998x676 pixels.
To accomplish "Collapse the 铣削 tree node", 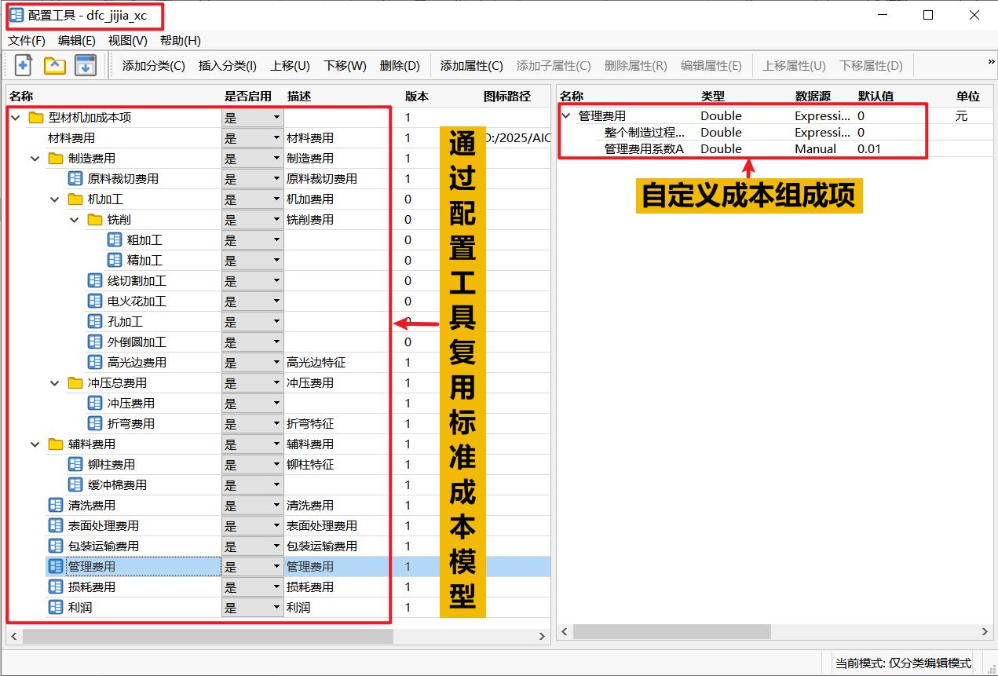I will point(74,220).
